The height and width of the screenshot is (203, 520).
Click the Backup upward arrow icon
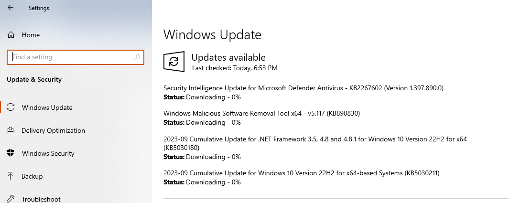(11, 176)
